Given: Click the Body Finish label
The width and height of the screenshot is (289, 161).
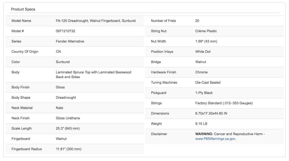Looking at the screenshot, I should [20, 87].
